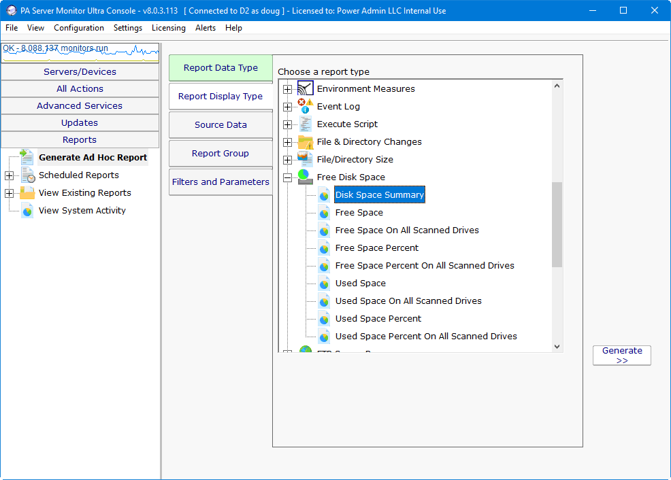Expand the Execute Script node
This screenshot has height=480, width=671.
288,124
